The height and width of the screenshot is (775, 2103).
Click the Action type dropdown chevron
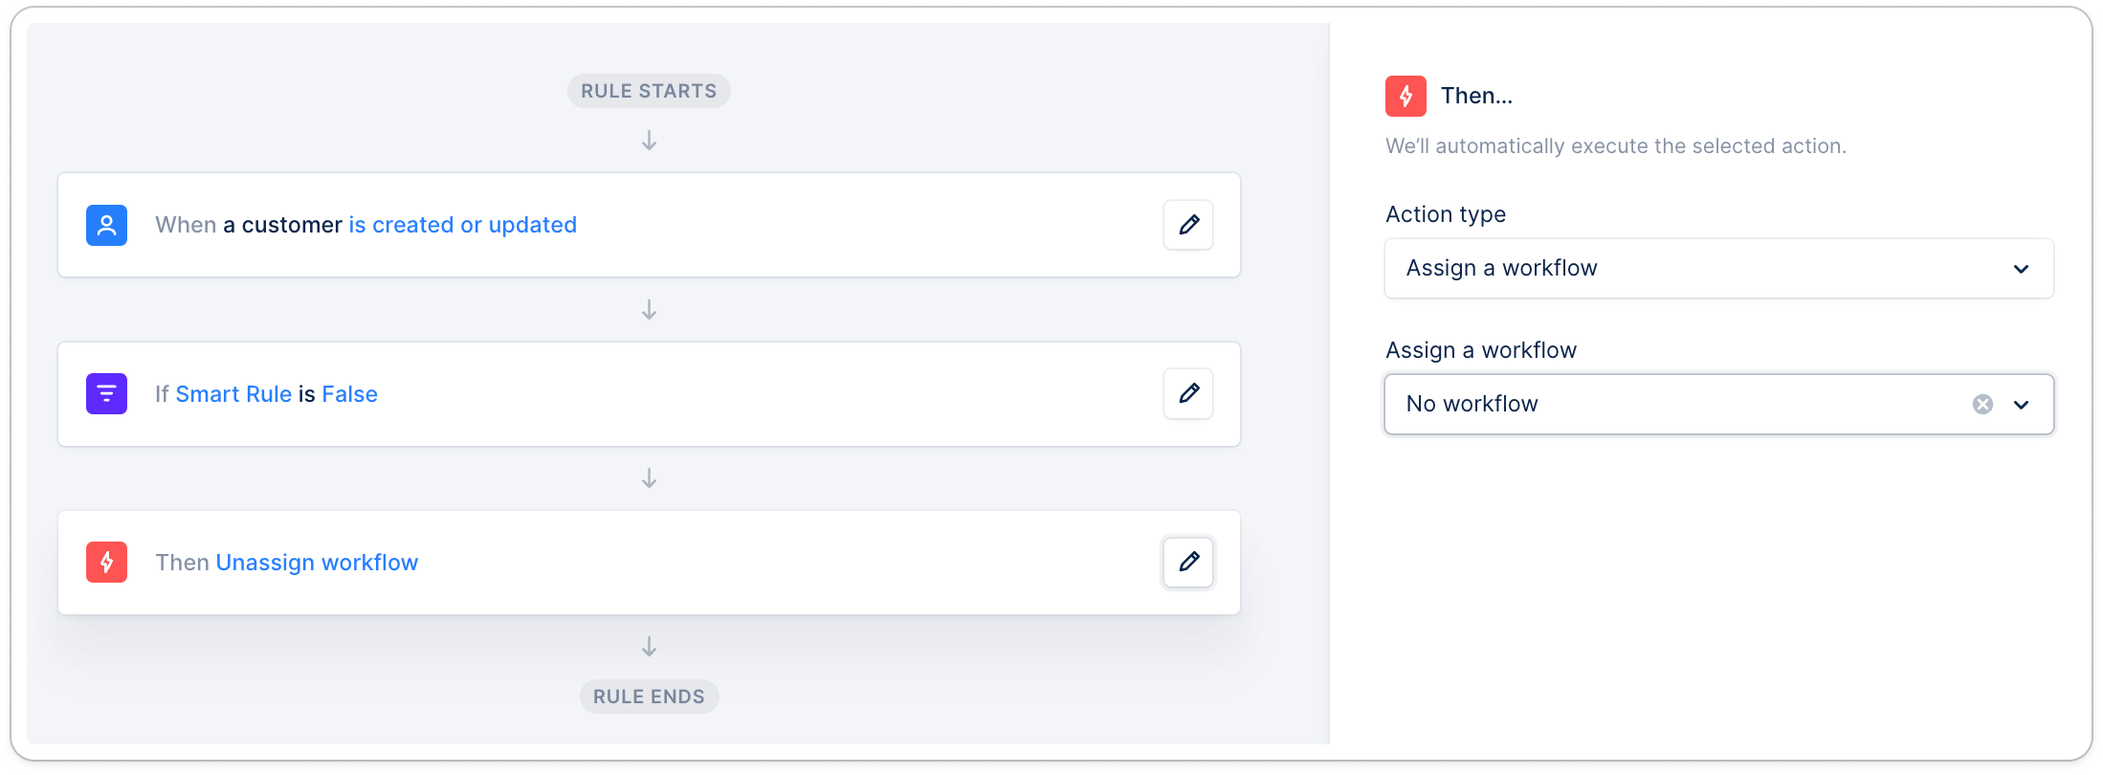click(x=2021, y=269)
